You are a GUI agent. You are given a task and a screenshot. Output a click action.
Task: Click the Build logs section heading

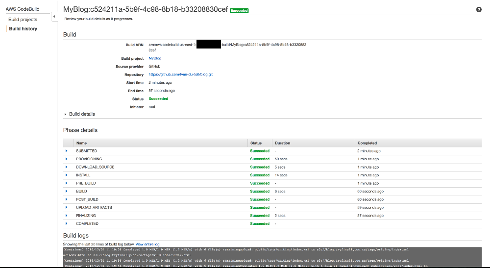pyautogui.click(x=75, y=236)
